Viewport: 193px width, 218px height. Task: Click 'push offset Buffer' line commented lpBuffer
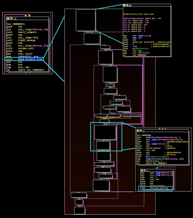156,148
